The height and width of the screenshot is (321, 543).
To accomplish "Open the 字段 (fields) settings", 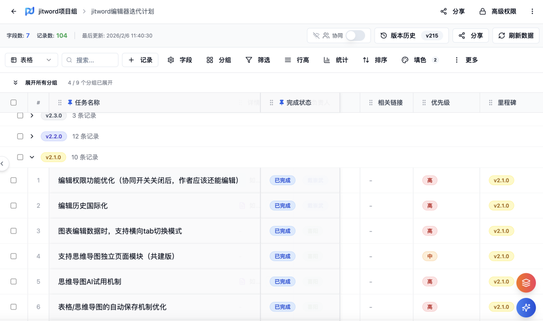I will click(180, 60).
